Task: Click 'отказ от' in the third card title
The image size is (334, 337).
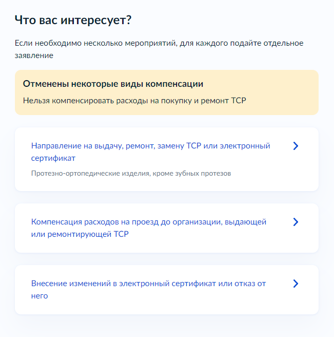Action: point(250,284)
